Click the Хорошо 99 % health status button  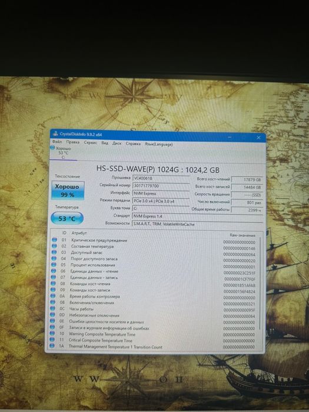pyautogui.click(x=68, y=191)
